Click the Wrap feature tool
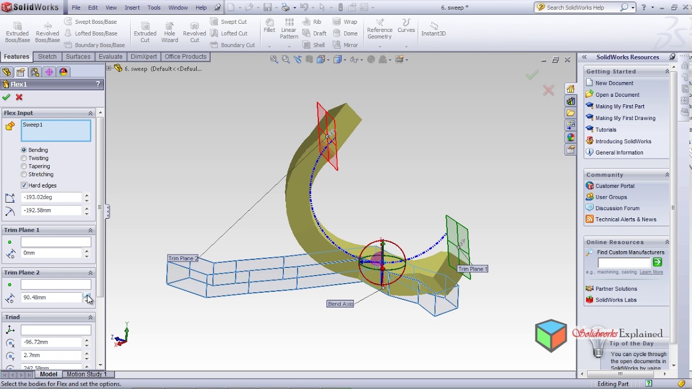Image resolution: width=692 pixels, height=389 pixels. tap(345, 22)
